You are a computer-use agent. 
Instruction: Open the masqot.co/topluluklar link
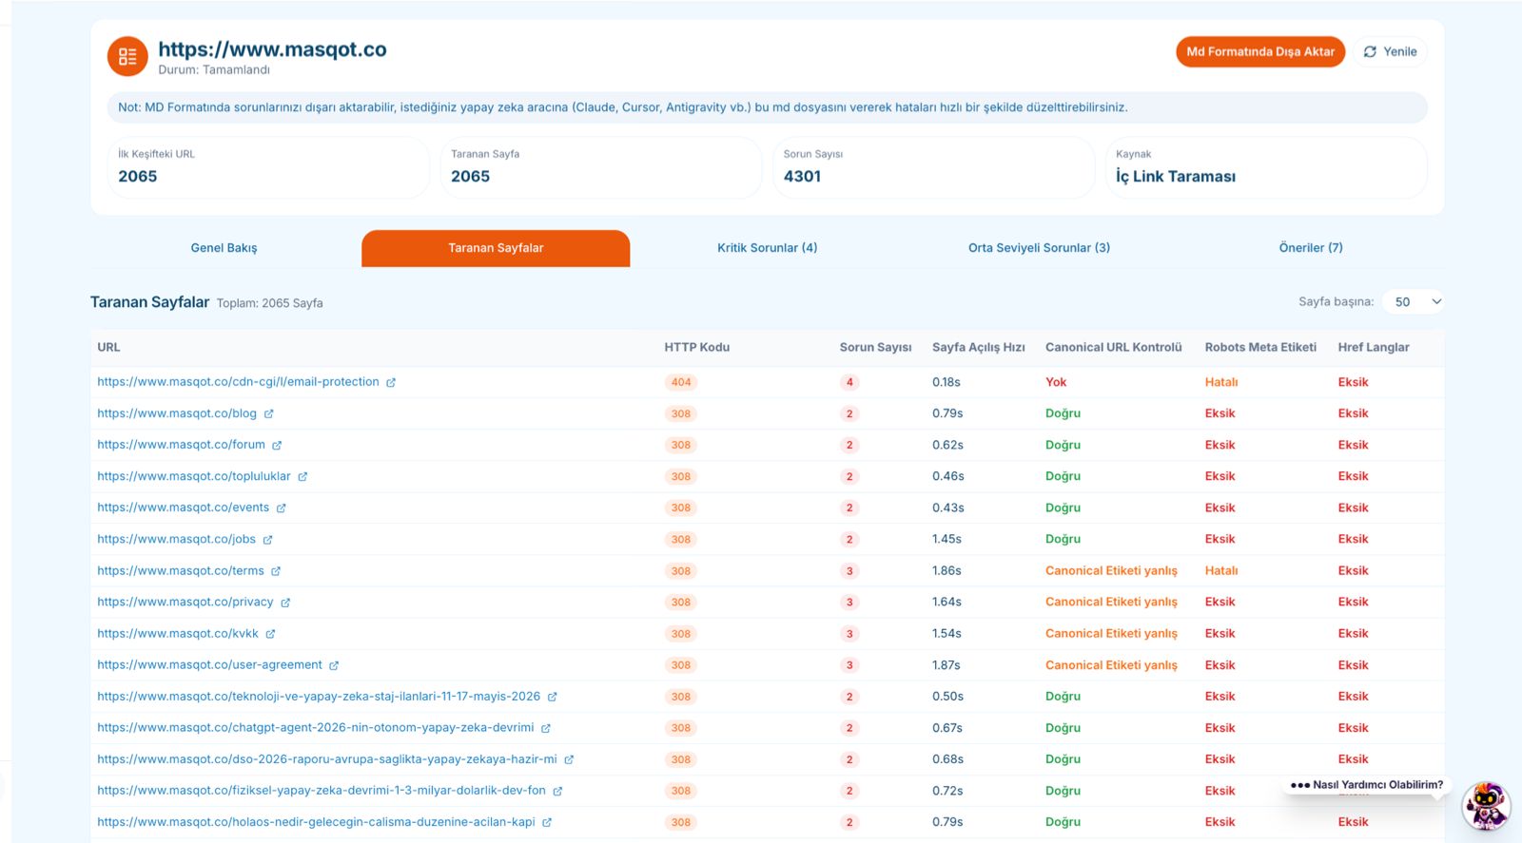[194, 476]
